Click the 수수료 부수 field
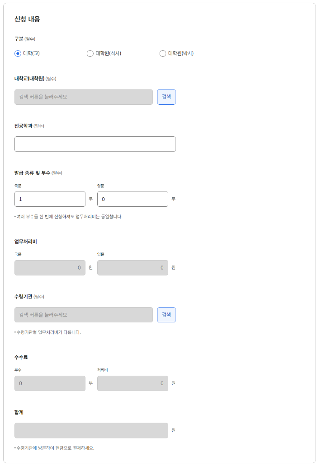 coord(50,383)
